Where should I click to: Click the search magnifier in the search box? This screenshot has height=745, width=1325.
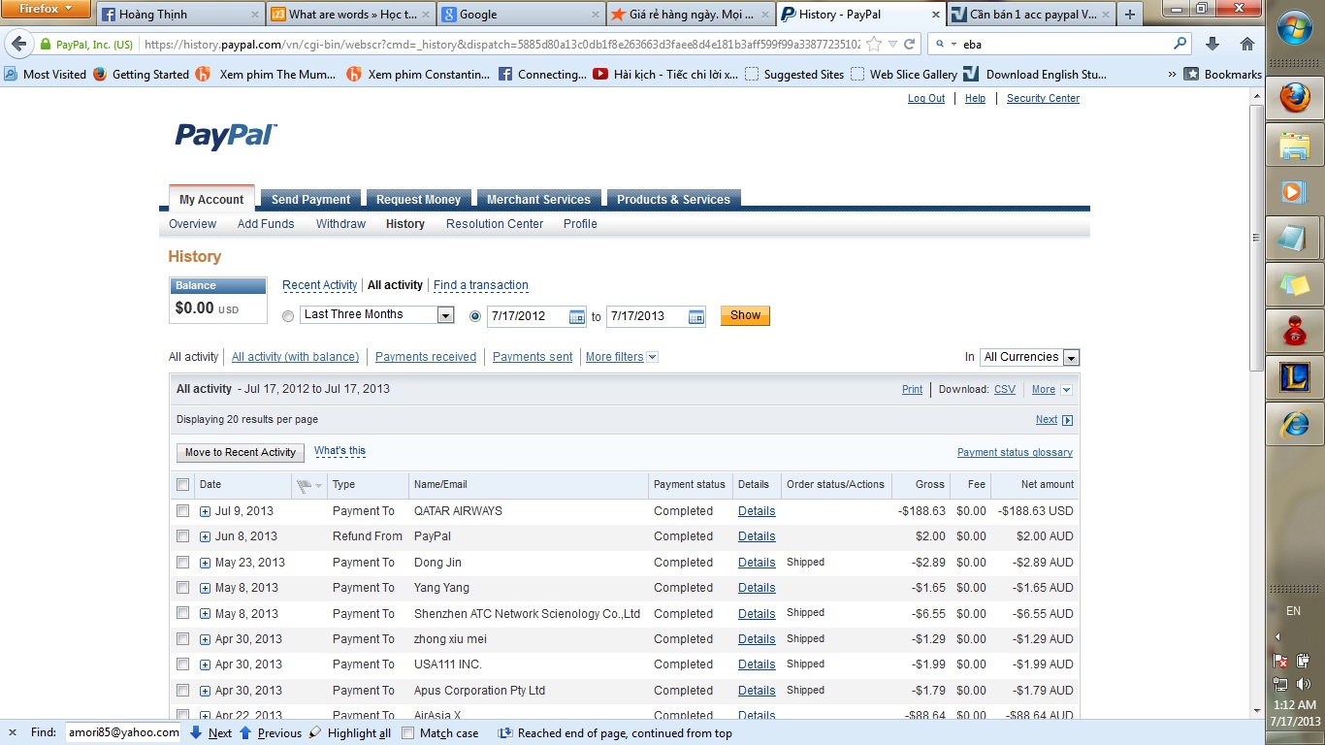point(1180,44)
